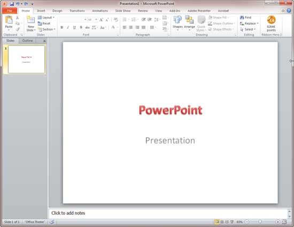Click the Character Spacing icon
Image resolution: width=294 pixels, height=227 pixels.
pyautogui.click(x=94, y=27)
